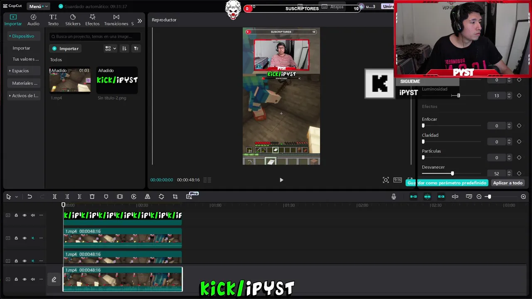Zoom out the timeline
This screenshot has height=299, width=532.
(479, 197)
